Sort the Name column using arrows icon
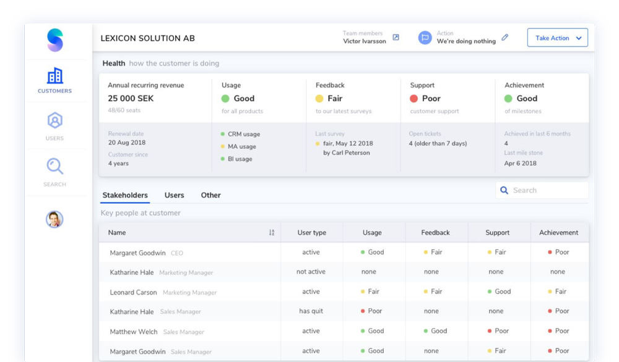 [x=272, y=233]
